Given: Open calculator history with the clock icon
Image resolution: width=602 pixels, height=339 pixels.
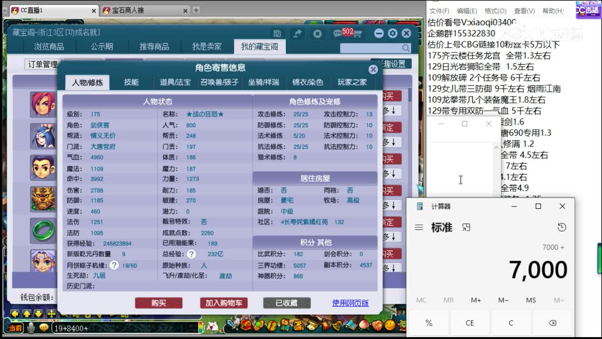Looking at the screenshot, I should pyautogui.click(x=562, y=227).
